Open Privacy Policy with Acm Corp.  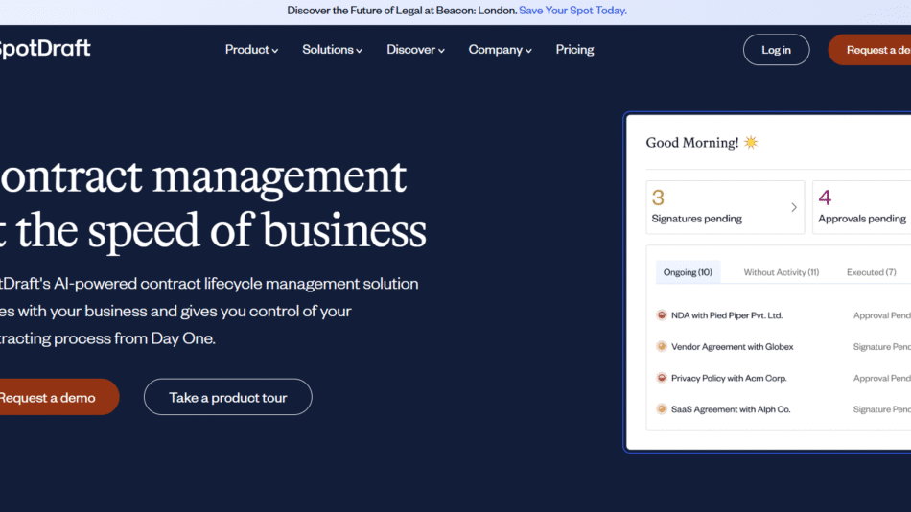tap(729, 378)
